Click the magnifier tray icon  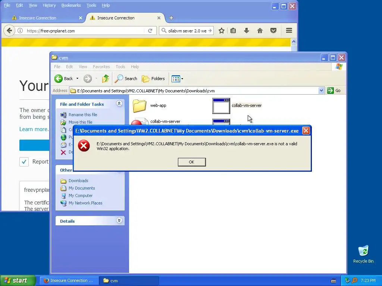click(x=354, y=280)
